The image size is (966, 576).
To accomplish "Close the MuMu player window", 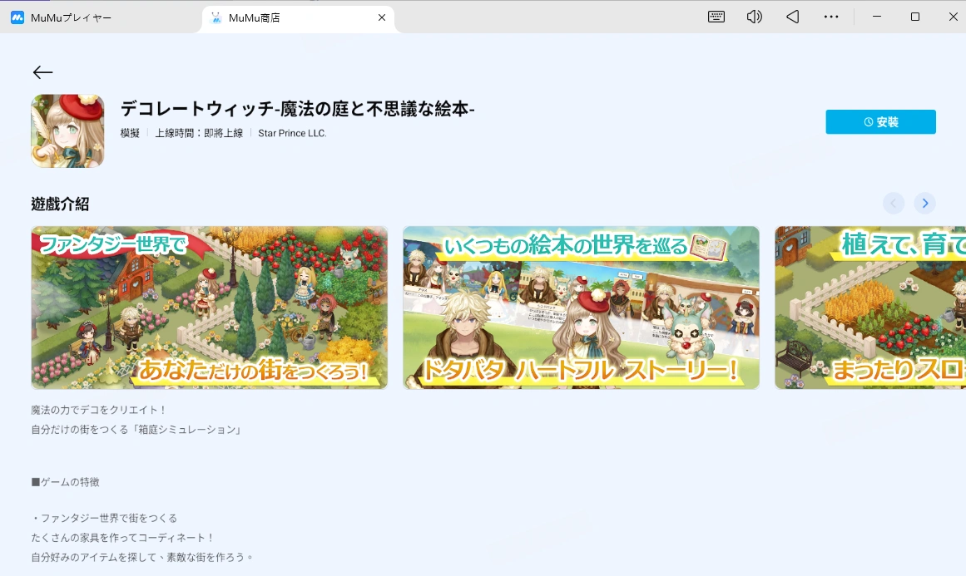I will [x=953, y=17].
